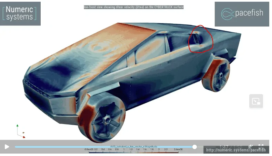Viewport: 272px width, 156px height.
Task: Toggle the muted volume icon
Action: pyautogui.click(x=250, y=147)
